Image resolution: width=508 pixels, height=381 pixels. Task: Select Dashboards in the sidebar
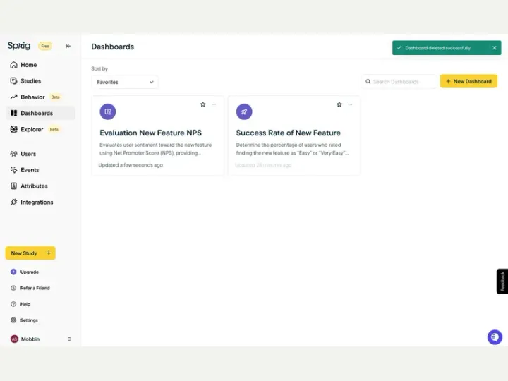tap(40, 113)
